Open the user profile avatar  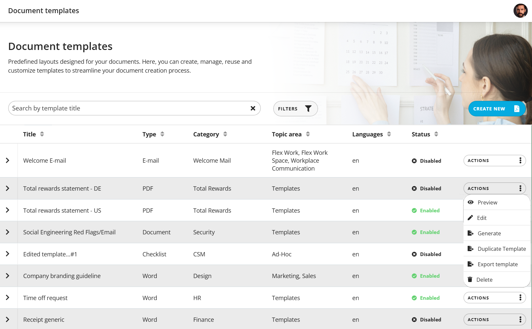coord(520,11)
